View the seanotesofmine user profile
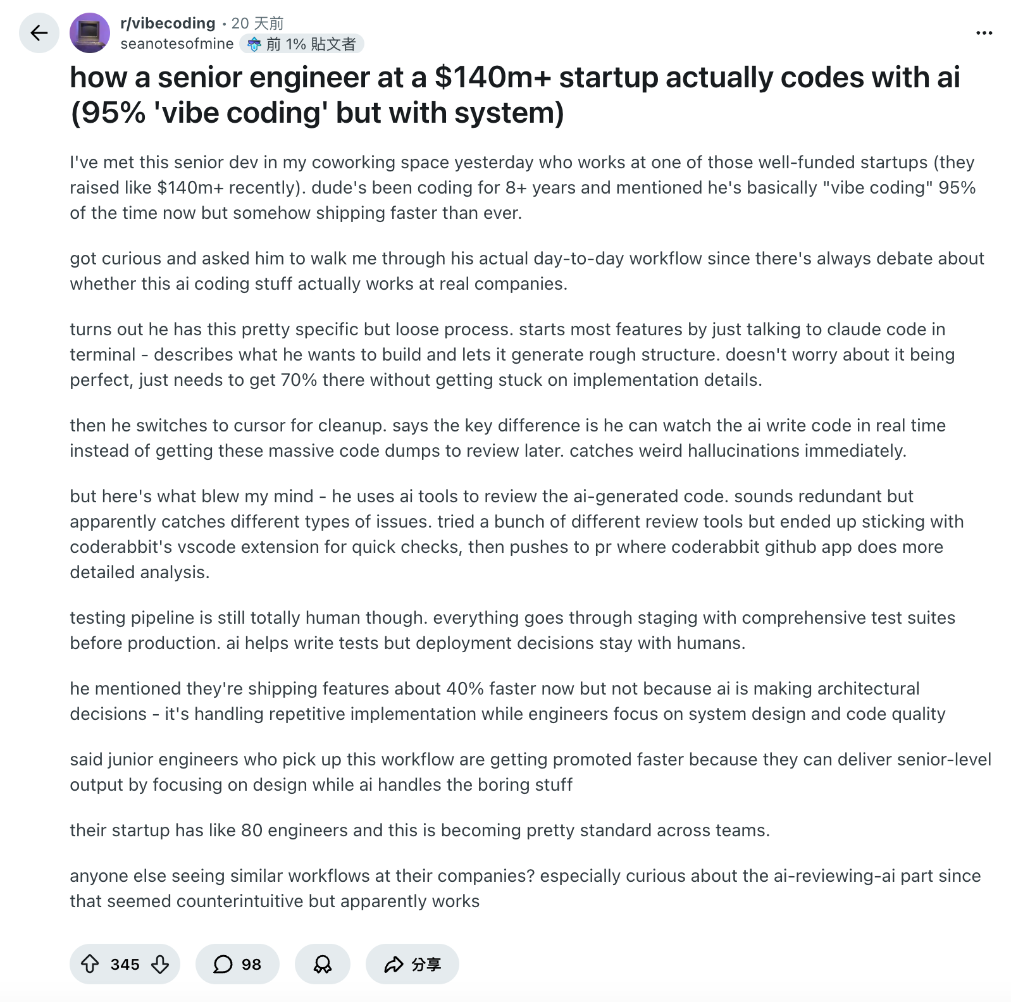Viewport: 1011px width, 1002px height. point(177,44)
